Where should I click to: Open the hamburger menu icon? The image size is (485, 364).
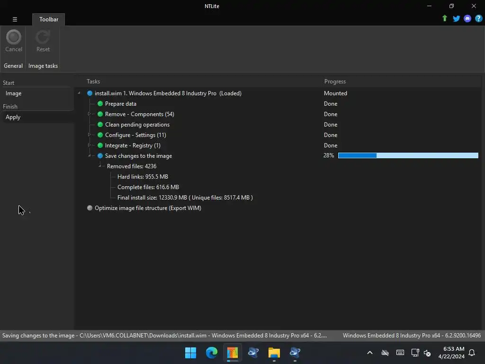[15, 19]
